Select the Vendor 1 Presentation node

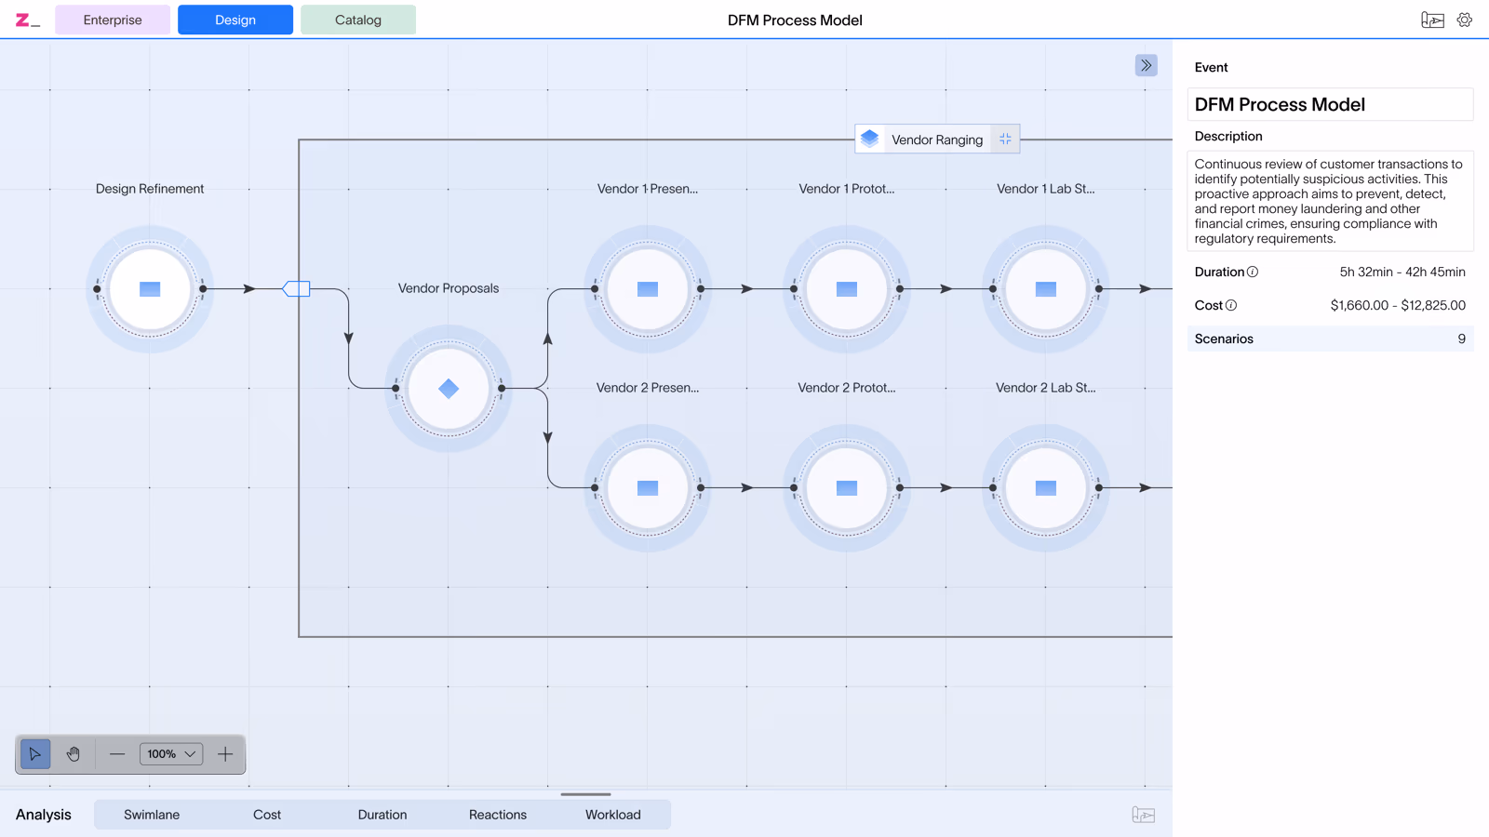coord(648,289)
